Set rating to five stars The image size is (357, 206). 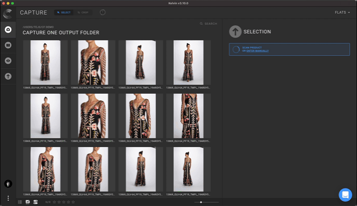point(73,202)
